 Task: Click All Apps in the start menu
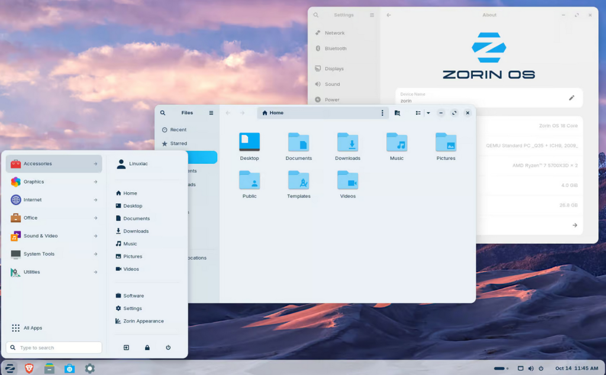click(33, 328)
